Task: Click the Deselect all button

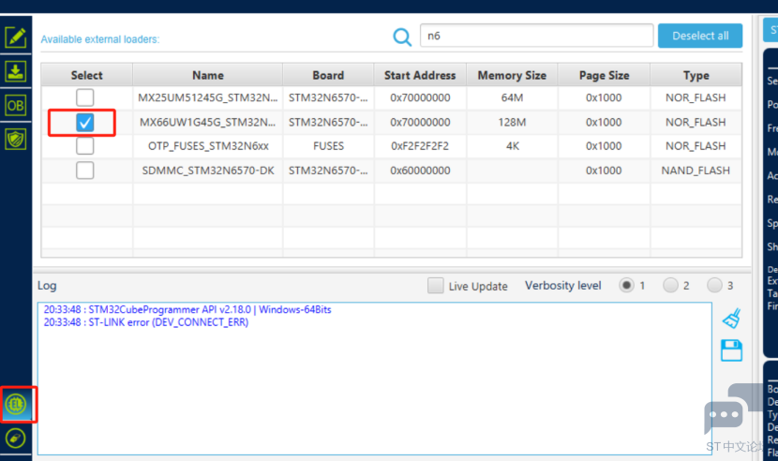Action: click(x=700, y=36)
